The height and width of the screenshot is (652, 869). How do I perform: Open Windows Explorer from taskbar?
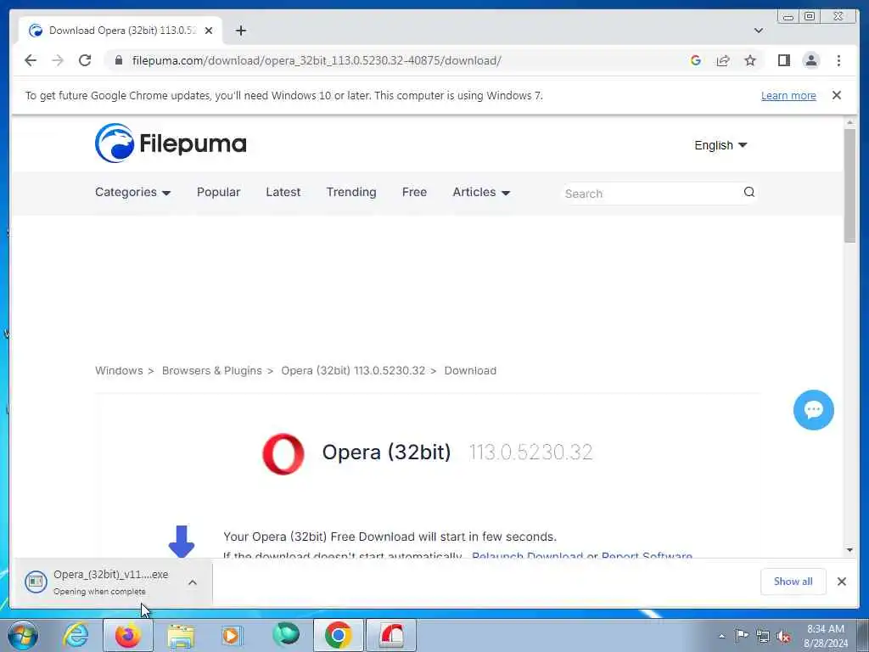coord(181,635)
